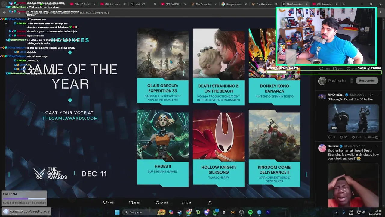Click the Kingdom Come: Deliverance II card

pyautogui.click(x=274, y=148)
